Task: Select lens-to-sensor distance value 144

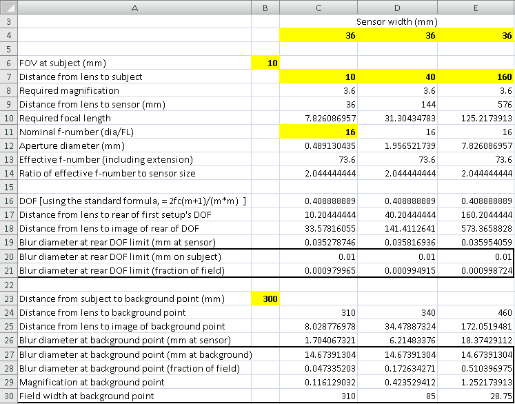Action: tap(397, 104)
